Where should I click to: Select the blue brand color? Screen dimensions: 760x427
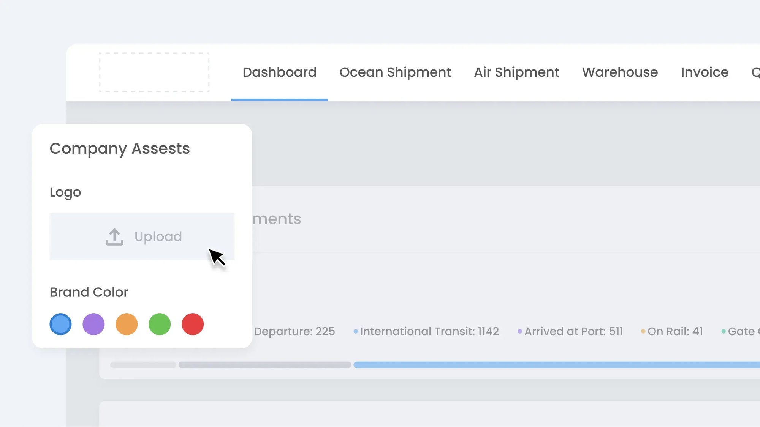coord(60,324)
